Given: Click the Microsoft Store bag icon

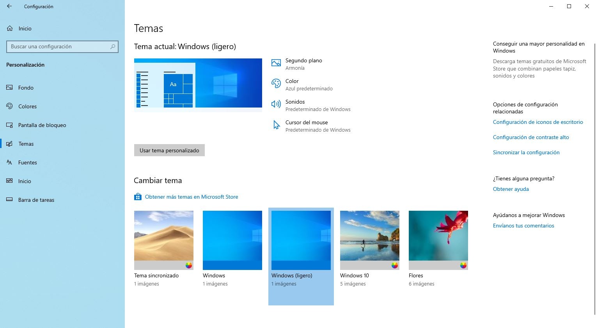Looking at the screenshot, I should [138, 197].
